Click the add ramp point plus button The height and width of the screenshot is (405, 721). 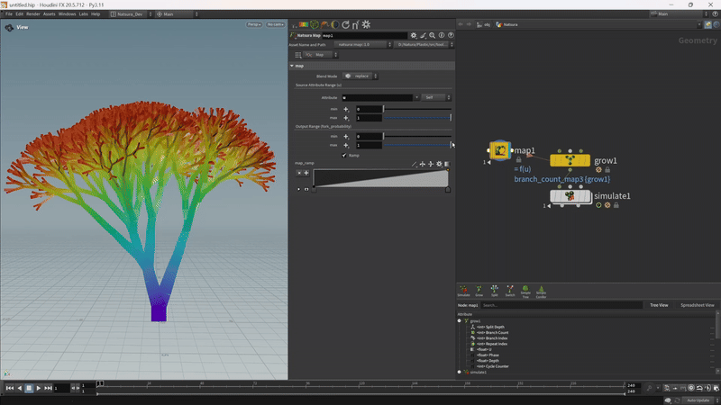tap(306, 173)
